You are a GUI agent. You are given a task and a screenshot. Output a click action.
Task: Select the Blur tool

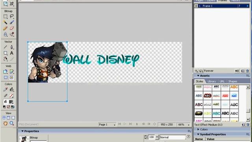[5, 34]
